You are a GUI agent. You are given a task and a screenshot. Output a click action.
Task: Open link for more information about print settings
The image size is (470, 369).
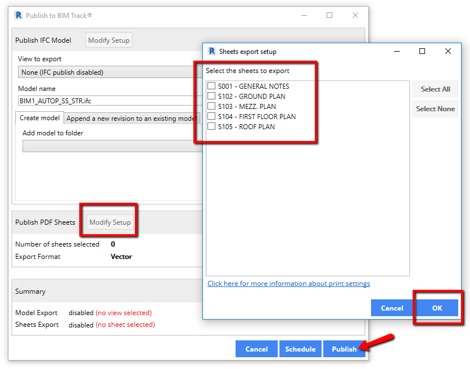pyautogui.click(x=288, y=283)
